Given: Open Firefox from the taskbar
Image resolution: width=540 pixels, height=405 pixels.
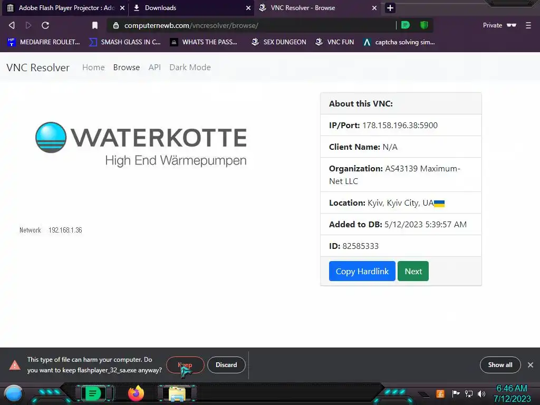Looking at the screenshot, I should pyautogui.click(x=136, y=393).
